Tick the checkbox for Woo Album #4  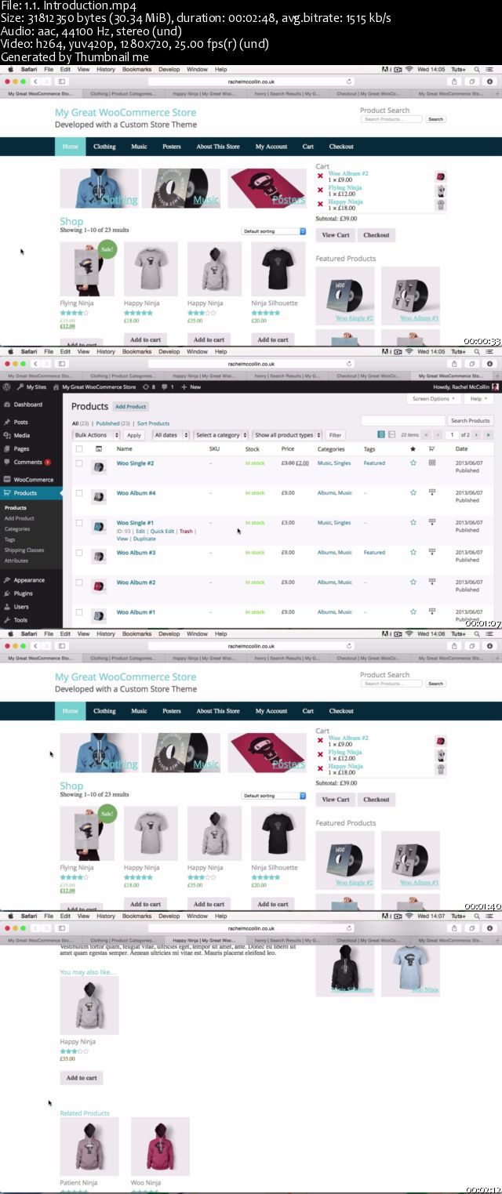tap(79, 493)
